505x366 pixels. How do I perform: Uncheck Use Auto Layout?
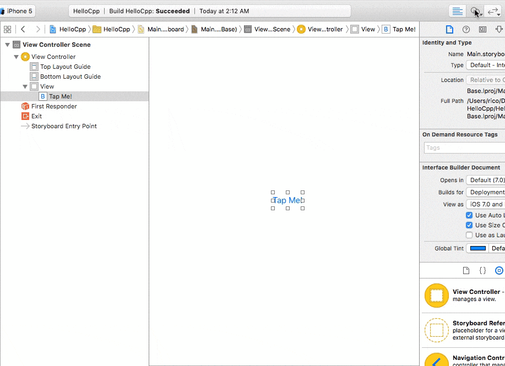pyautogui.click(x=469, y=215)
